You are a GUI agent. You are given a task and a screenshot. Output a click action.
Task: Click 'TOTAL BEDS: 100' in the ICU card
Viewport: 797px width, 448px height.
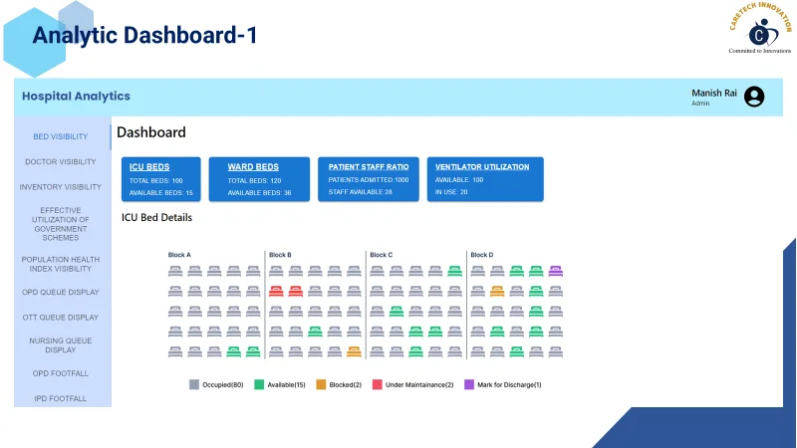click(x=156, y=181)
